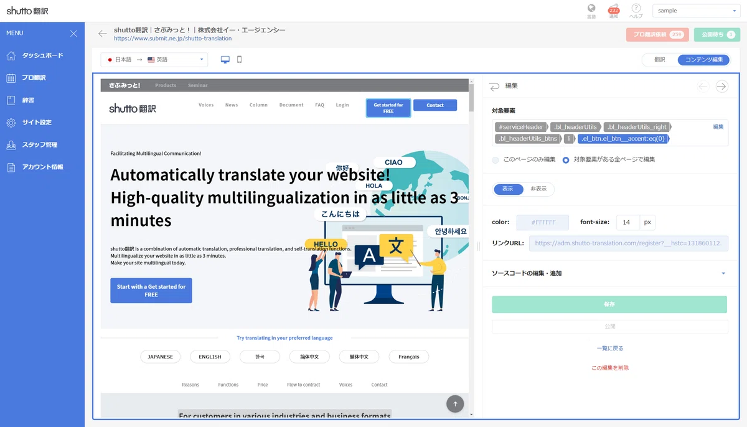Click the Staff management people icon
The width and height of the screenshot is (747, 427).
tap(11, 145)
